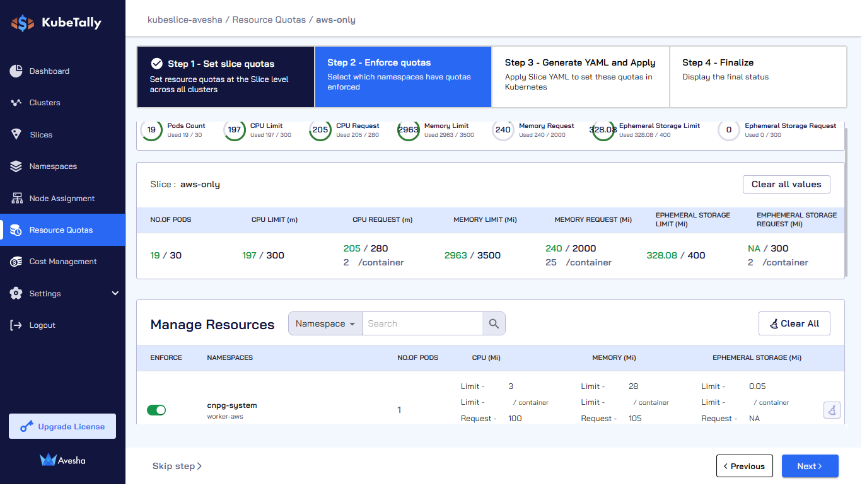Click the ENFORCE column header
The height and width of the screenshot is (493, 867).
point(166,357)
